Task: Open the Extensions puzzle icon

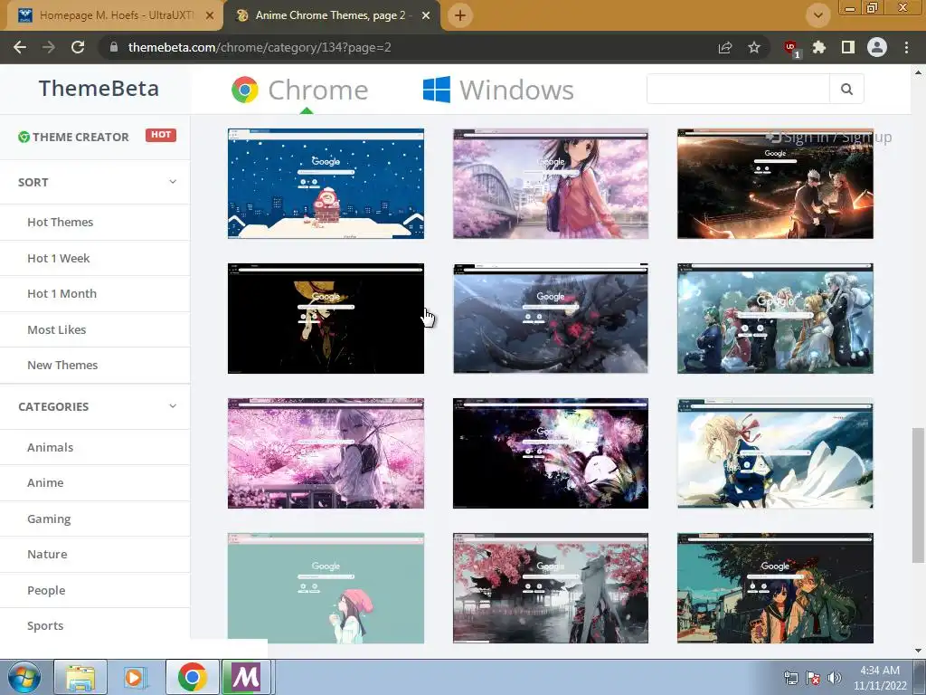Action: point(819,47)
